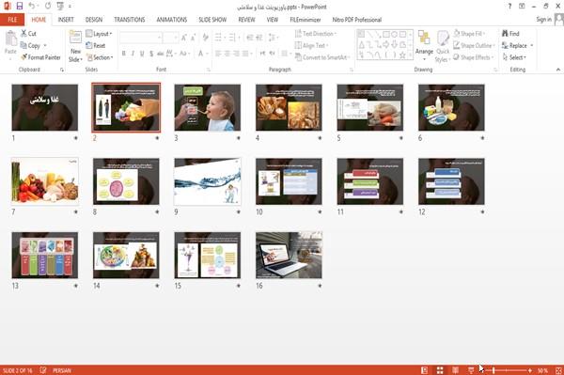
Task: Open the TRANSITIONS tab
Action: (x=130, y=20)
